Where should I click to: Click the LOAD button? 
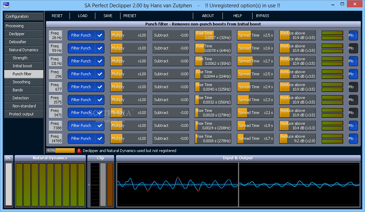[83, 16]
